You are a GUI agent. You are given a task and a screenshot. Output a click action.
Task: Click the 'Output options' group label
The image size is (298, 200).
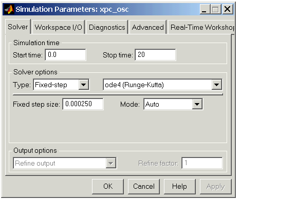pyautogui.click(x=35, y=150)
